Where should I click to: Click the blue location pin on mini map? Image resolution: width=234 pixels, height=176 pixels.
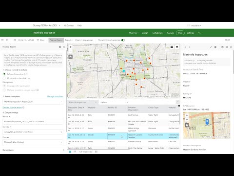pos(207,122)
